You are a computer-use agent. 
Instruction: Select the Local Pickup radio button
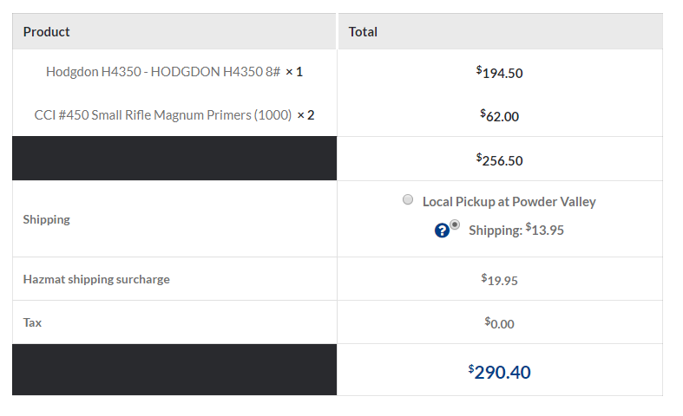(x=408, y=200)
